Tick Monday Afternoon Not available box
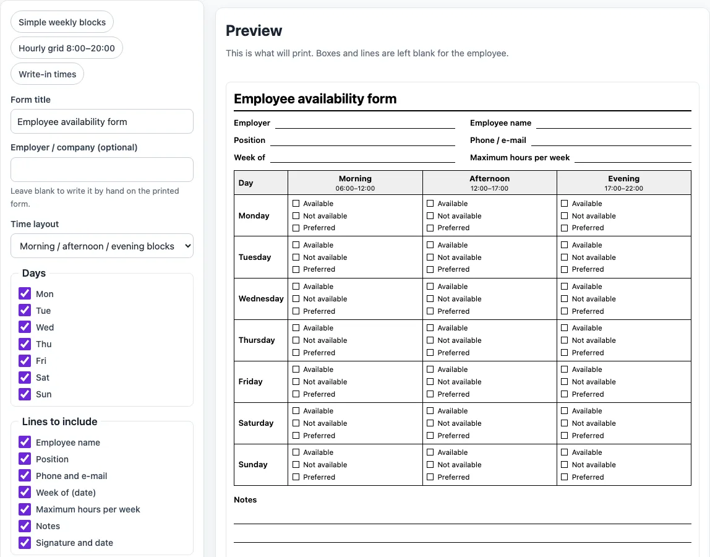The height and width of the screenshot is (557, 710). tap(430, 216)
